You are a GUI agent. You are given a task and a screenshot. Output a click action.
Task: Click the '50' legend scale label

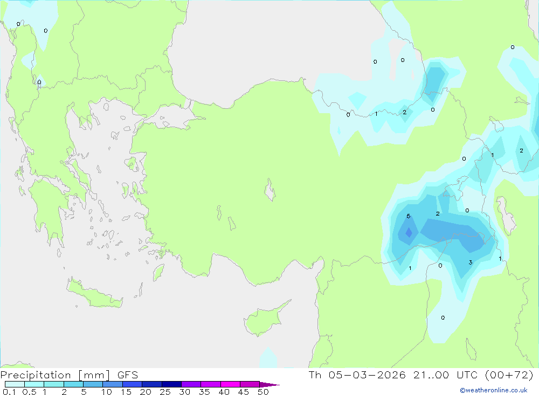click(x=263, y=392)
